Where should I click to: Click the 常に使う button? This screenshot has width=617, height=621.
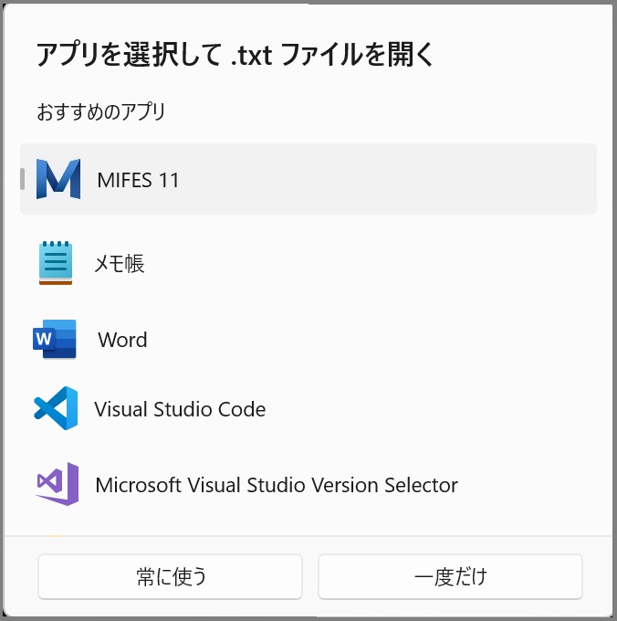[170, 576]
